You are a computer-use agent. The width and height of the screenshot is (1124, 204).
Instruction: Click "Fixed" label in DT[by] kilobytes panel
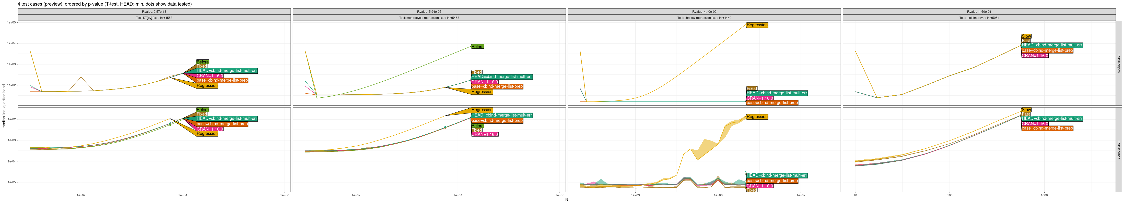pos(202,66)
